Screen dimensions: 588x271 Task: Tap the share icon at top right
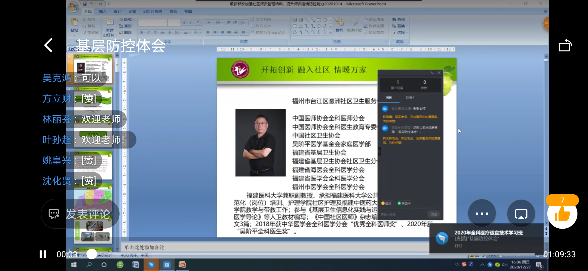coord(565,45)
